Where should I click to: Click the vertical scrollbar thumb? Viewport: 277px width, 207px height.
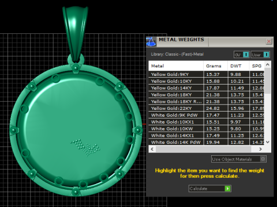(x=268, y=81)
